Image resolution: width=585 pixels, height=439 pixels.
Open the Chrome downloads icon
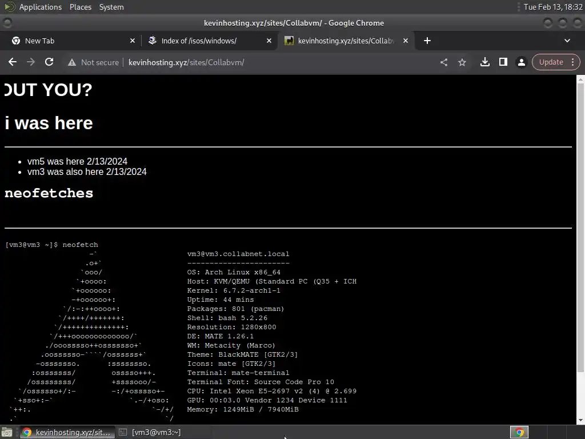pyautogui.click(x=484, y=62)
